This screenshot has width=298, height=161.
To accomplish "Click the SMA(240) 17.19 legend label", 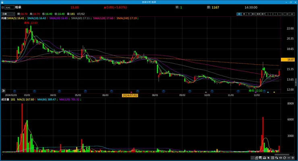I will (x=126, y=18).
